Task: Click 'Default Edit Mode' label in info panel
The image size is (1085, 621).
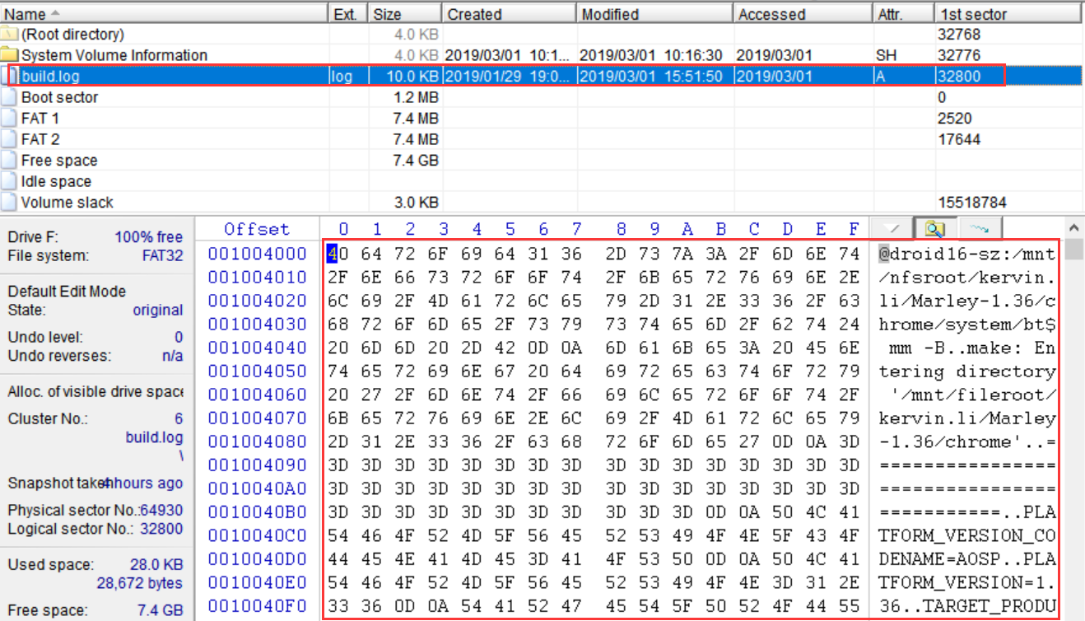Action: [x=67, y=292]
